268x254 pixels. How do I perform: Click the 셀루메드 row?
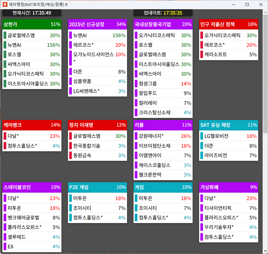click(32, 237)
